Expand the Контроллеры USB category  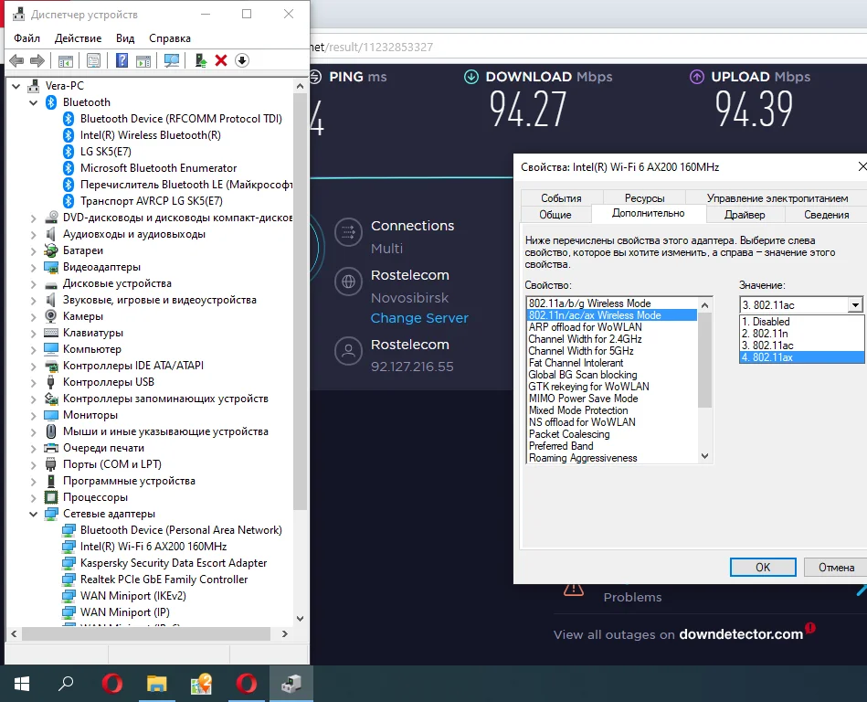[x=33, y=383]
